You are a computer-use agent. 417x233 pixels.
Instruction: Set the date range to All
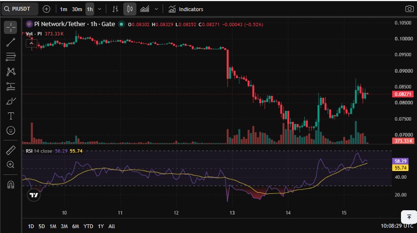tap(112, 226)
